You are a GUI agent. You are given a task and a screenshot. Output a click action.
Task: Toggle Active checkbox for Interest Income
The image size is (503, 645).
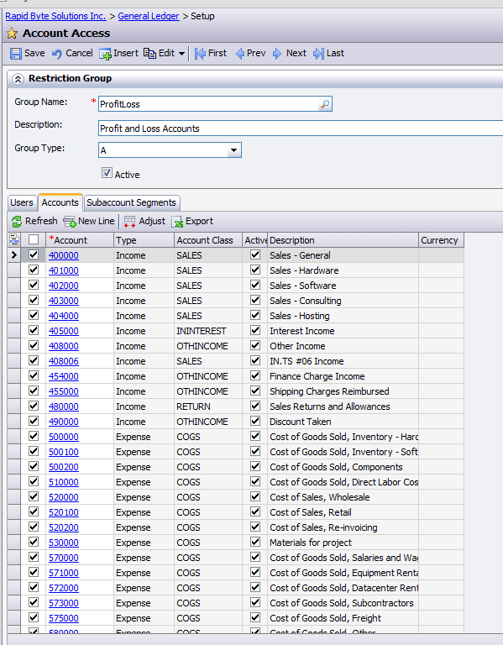(255, 330)
